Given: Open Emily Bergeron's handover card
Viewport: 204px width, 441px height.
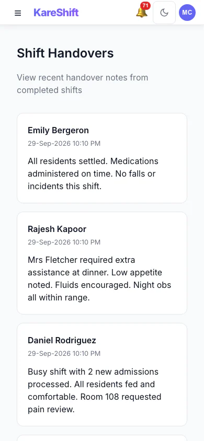Looking at the screenshot, I should 102,158.
